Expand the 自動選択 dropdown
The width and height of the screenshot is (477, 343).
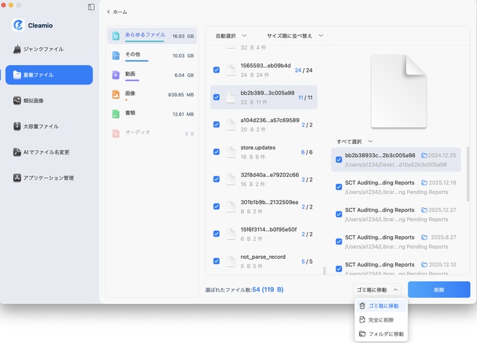click(231, 35)
